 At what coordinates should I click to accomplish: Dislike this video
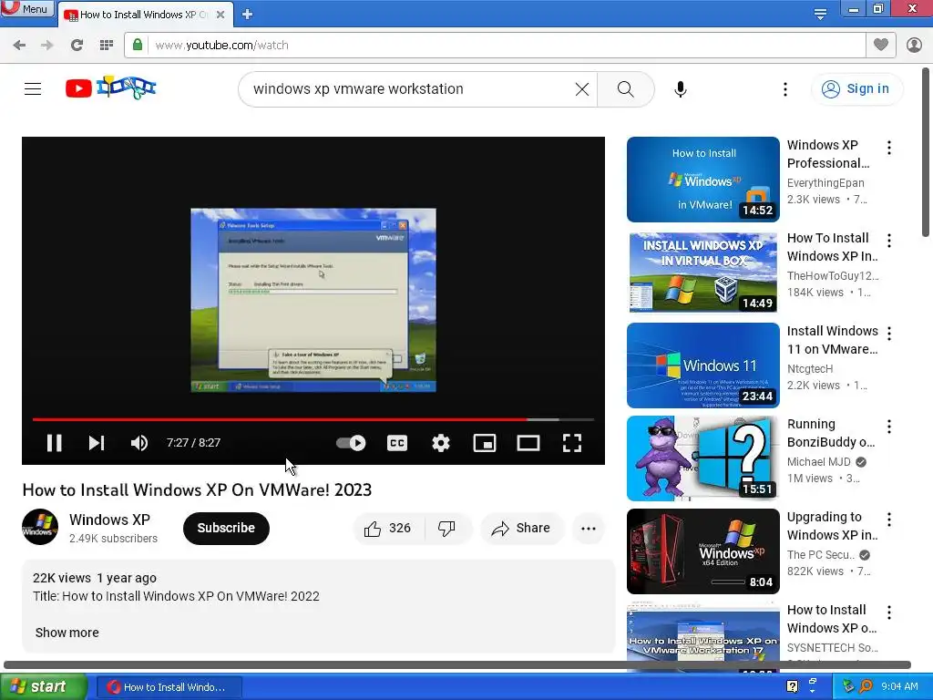[446, 528]
